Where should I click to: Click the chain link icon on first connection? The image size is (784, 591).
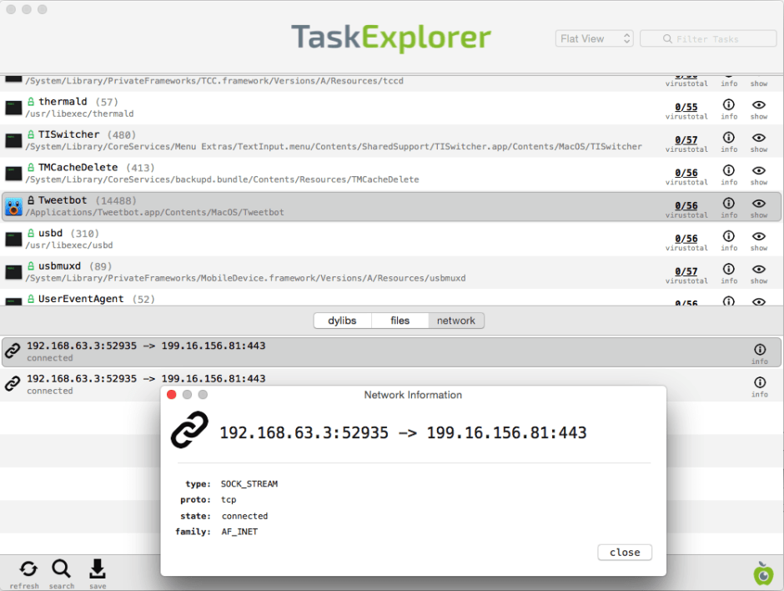pos(12,351)
